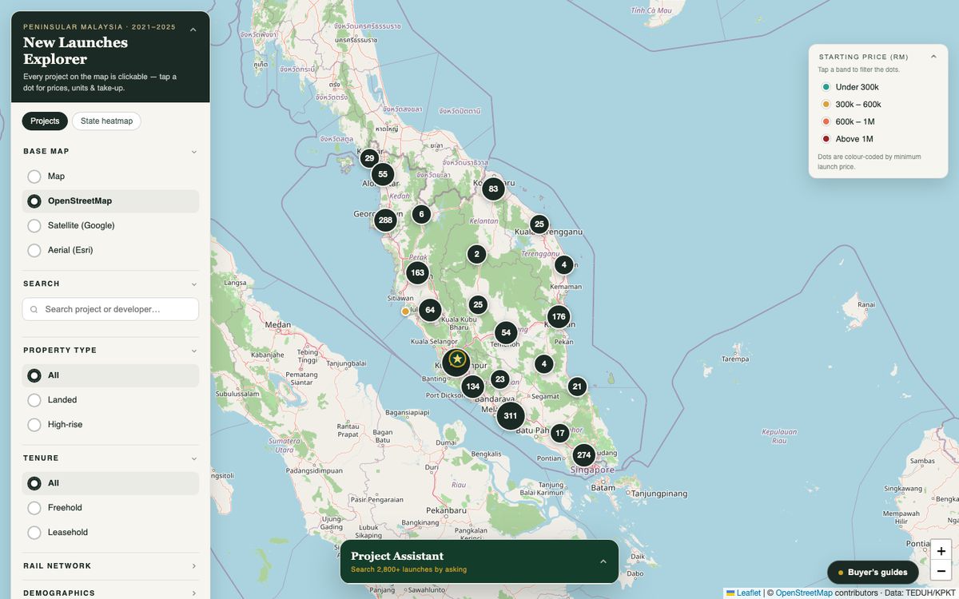The width and height of the screenshot is (959, 599).
Task: Select All under Tenure
Action: pyautogui.click(x=110, y=483)
